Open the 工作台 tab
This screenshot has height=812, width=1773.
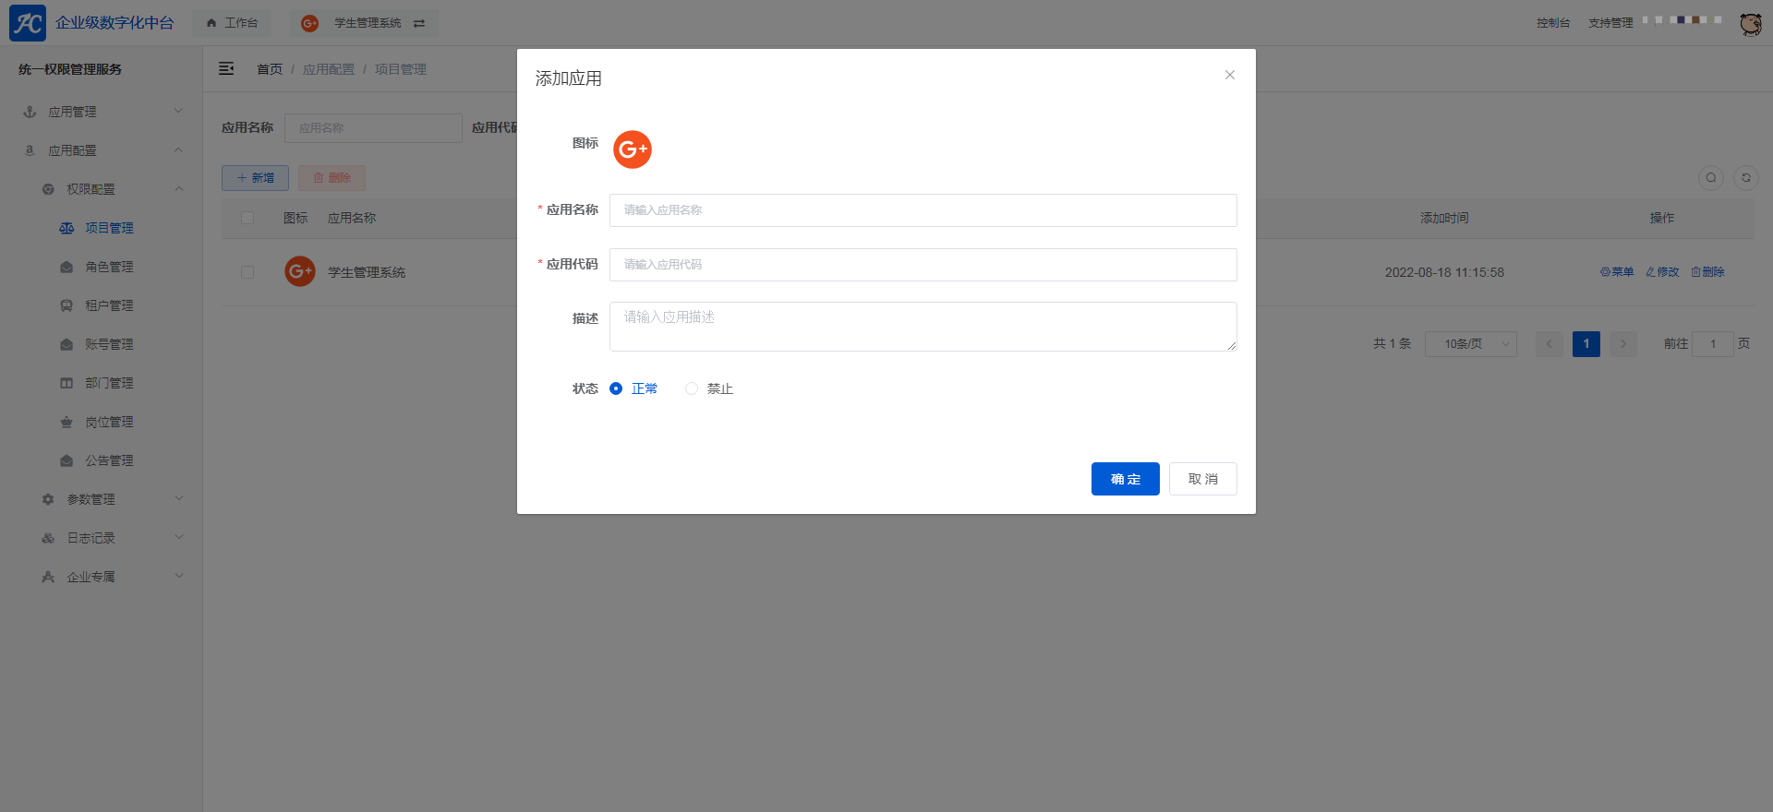coord(232,23)
